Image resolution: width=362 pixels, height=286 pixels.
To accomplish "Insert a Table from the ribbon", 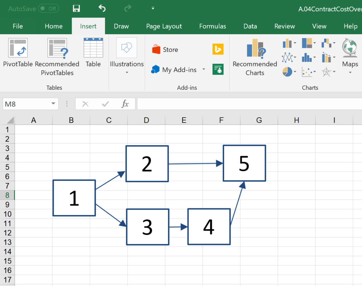I will (93, 53).
